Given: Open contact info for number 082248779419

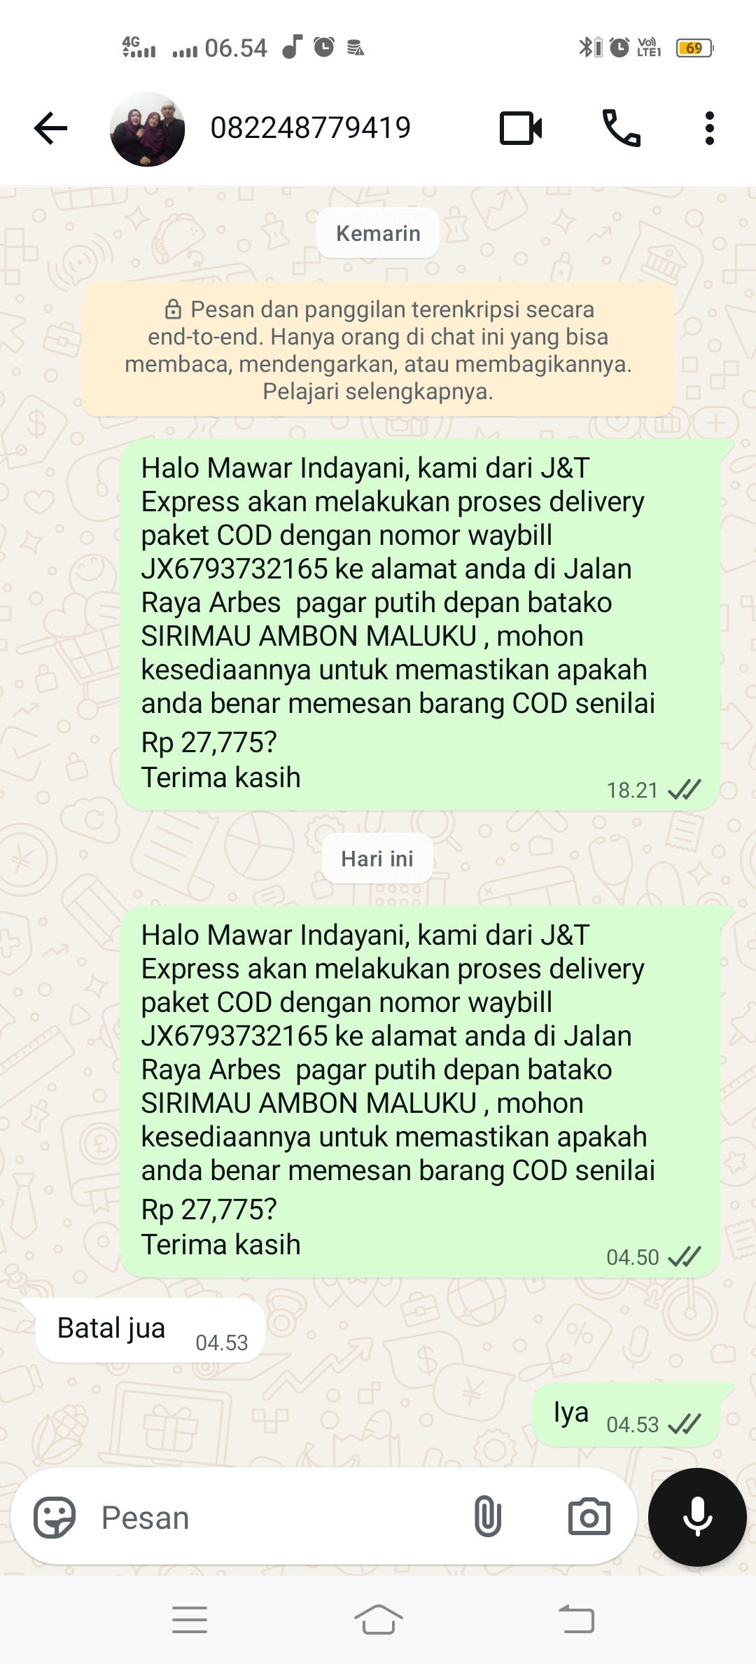Looking at the screenshot, I should pyautogui.click(x=310, y=127).
